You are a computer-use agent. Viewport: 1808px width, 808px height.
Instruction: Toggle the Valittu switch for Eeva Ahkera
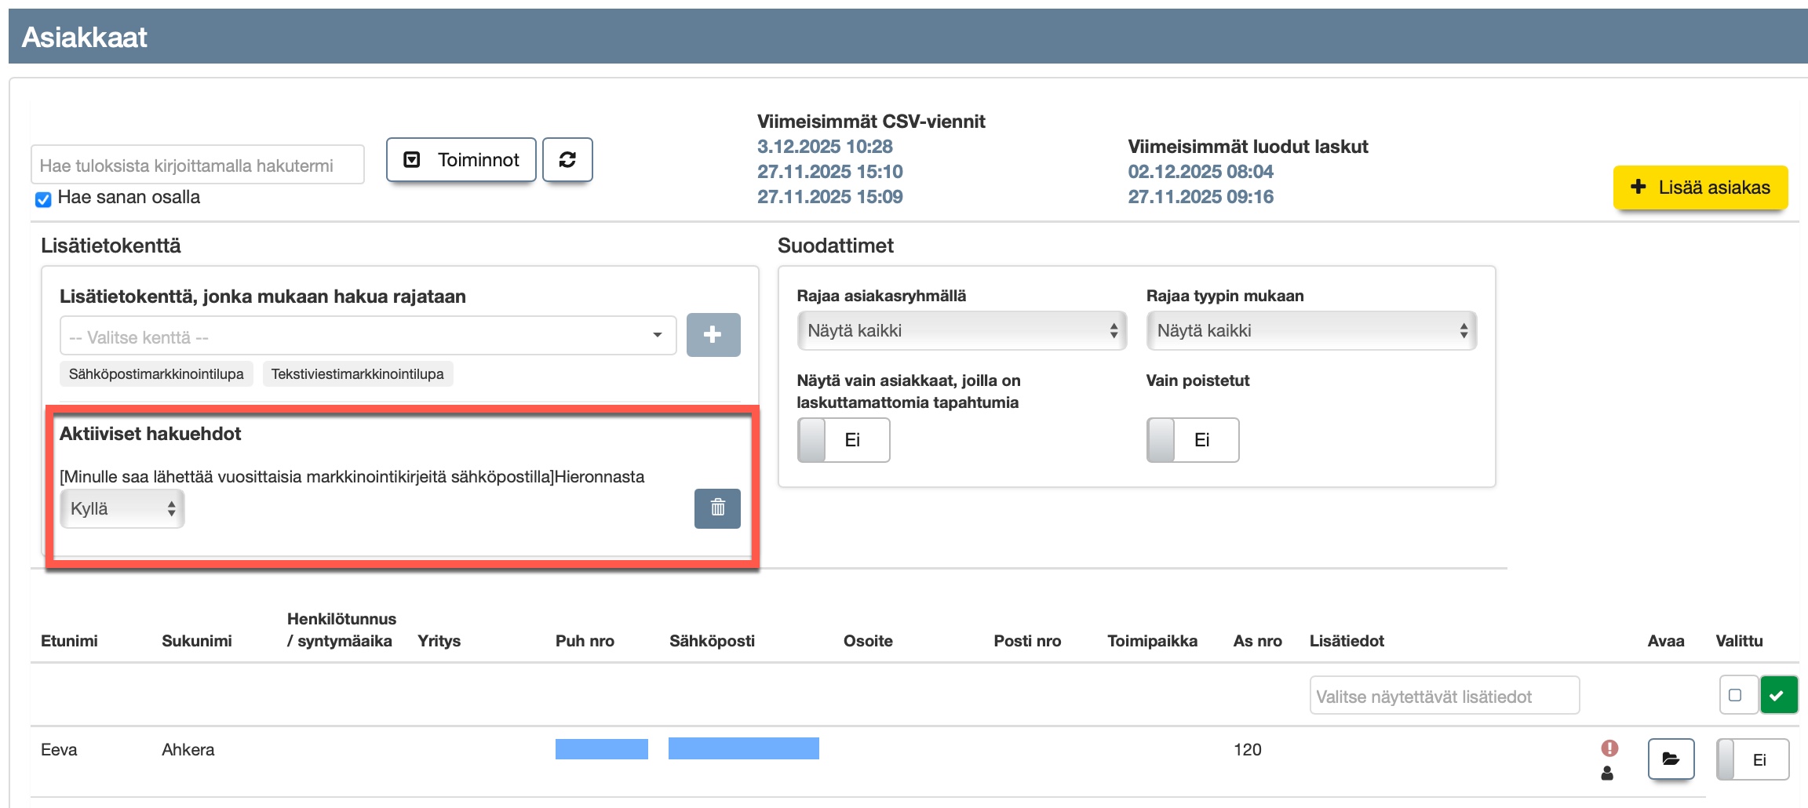[x=1751, y=759]
